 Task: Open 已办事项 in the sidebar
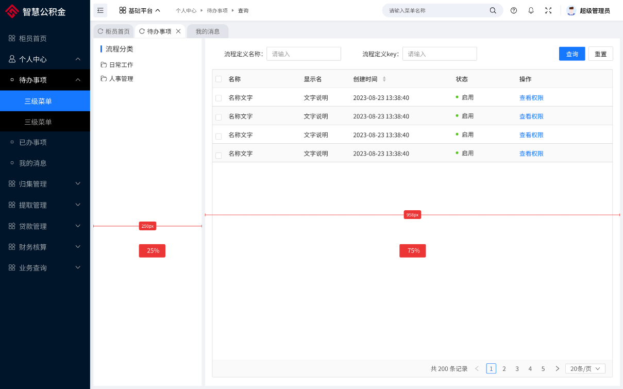(33, 142)
